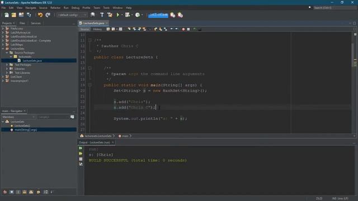
Task: Expand the Test Packages node
Action: click(7, 65)
